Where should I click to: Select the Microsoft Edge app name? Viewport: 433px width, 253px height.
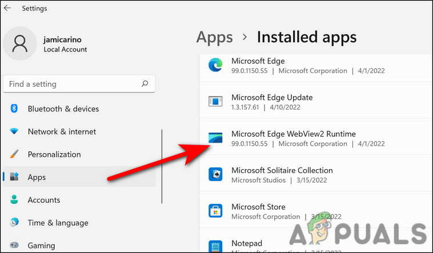coord(258,61)
